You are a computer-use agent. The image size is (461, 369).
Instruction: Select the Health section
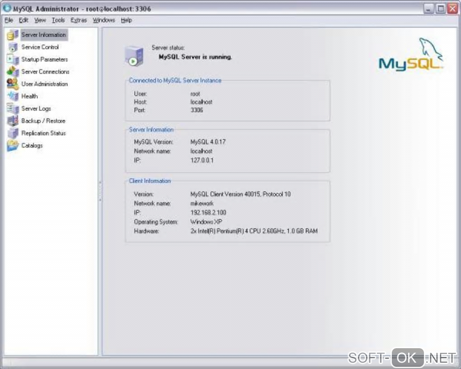click(x=29, y=96)
